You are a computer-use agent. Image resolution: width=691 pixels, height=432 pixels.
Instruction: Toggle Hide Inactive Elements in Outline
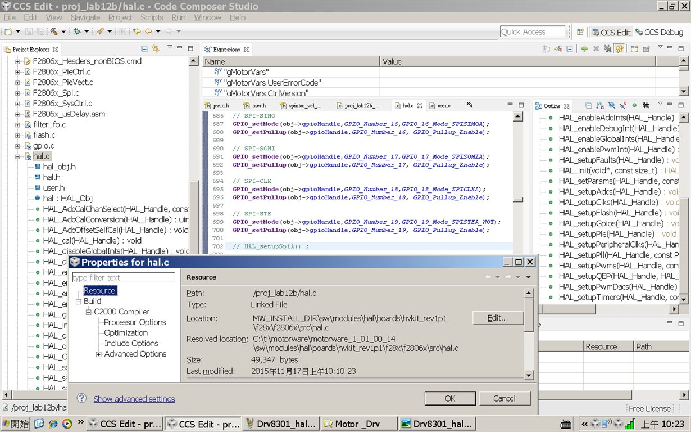point(646,105)
